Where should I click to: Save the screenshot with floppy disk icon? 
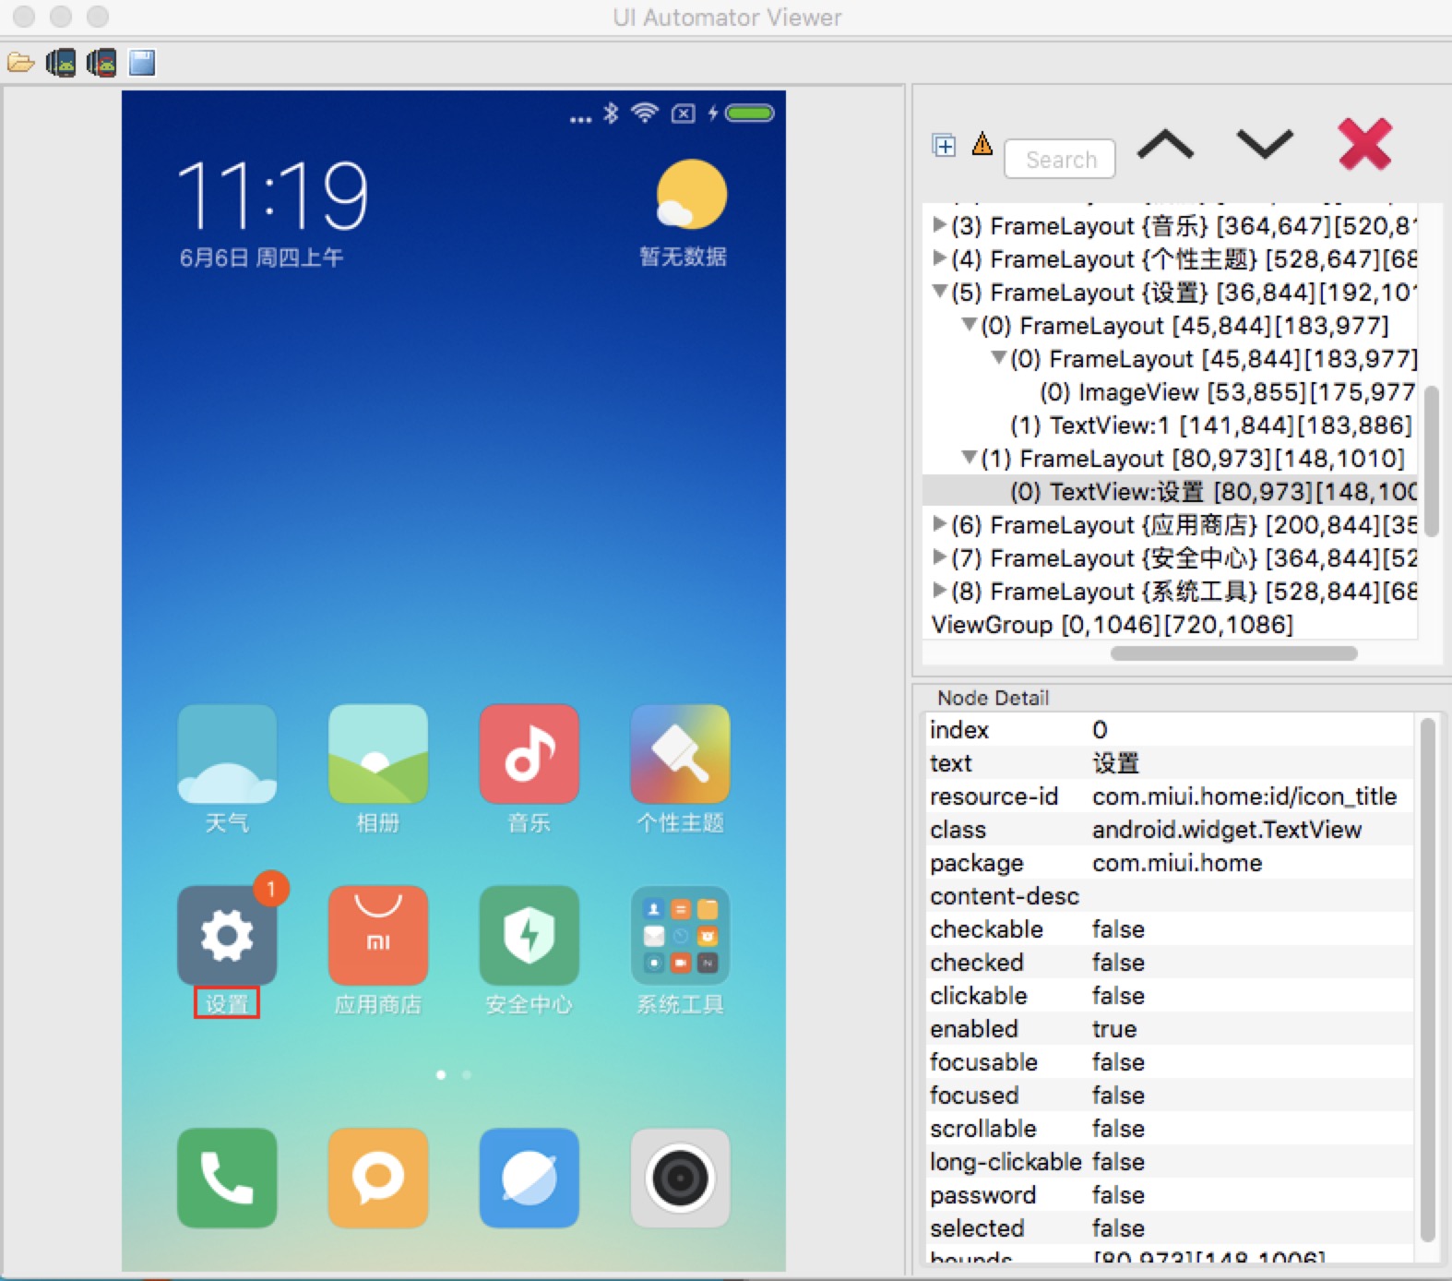(142, 63)
